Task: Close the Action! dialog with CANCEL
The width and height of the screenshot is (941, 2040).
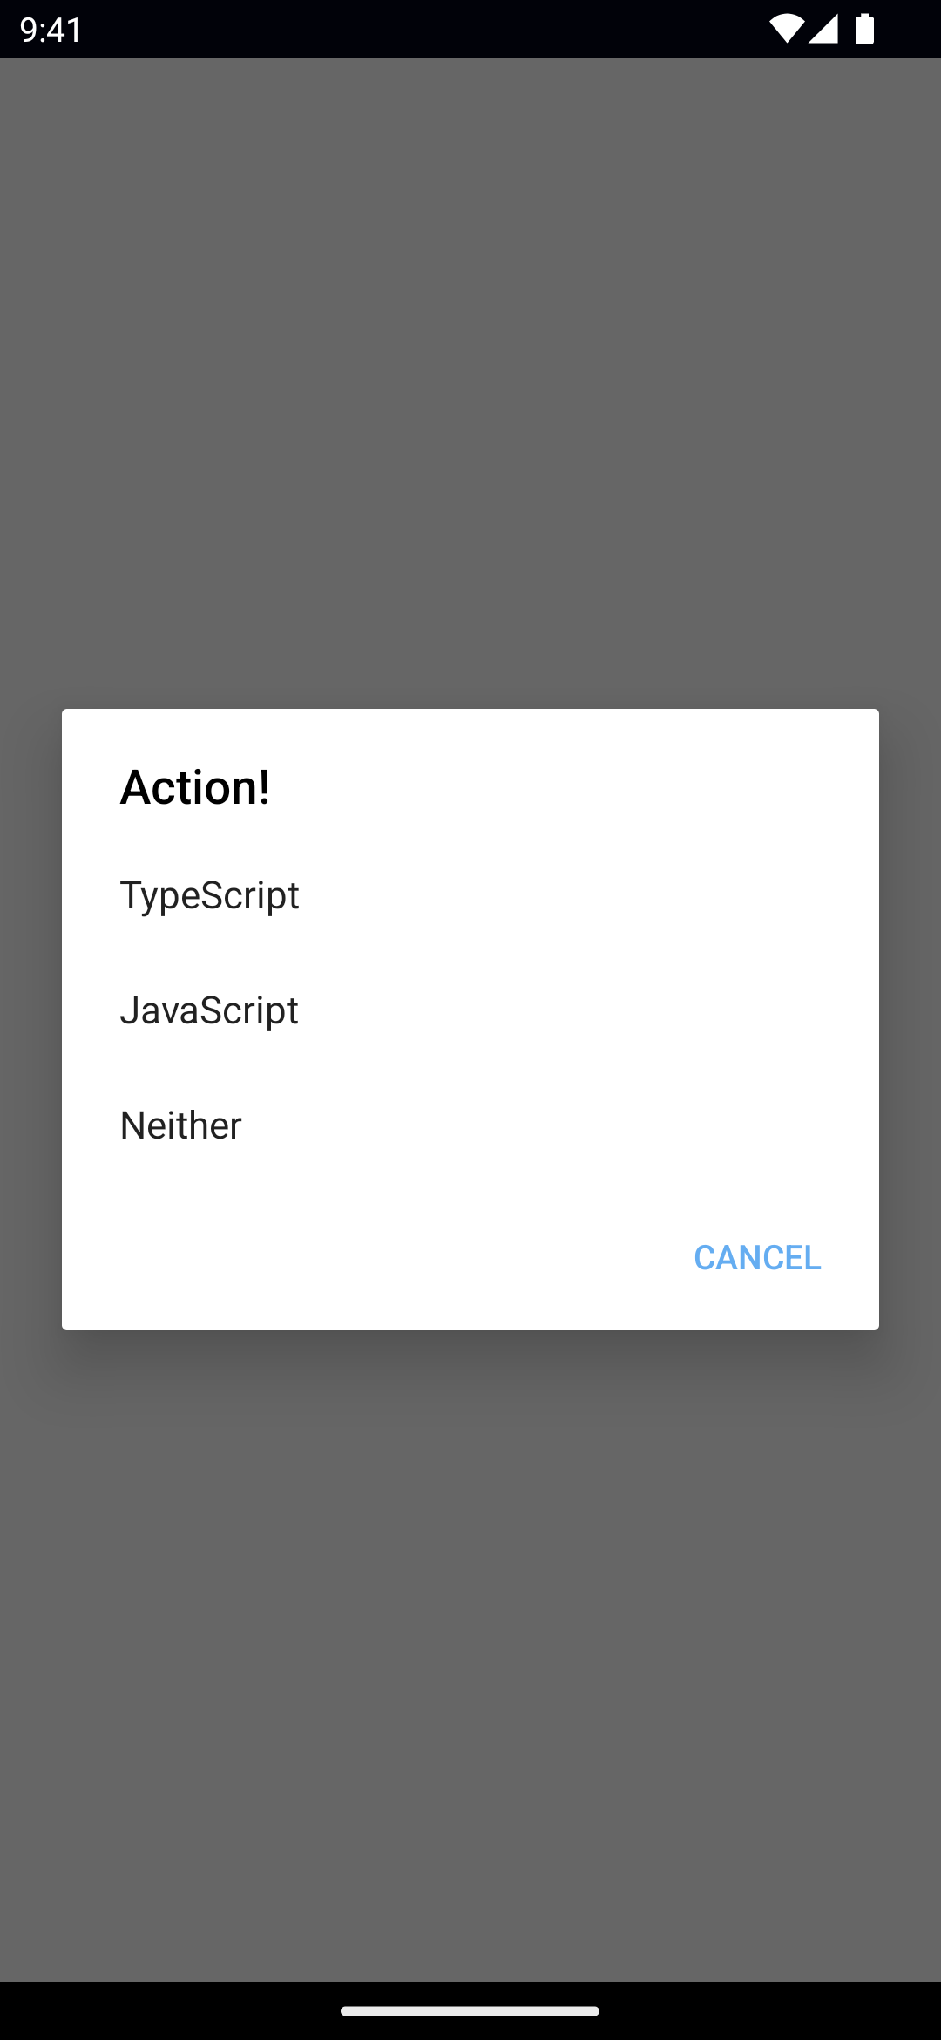Action: click(x=756, y=1257)
